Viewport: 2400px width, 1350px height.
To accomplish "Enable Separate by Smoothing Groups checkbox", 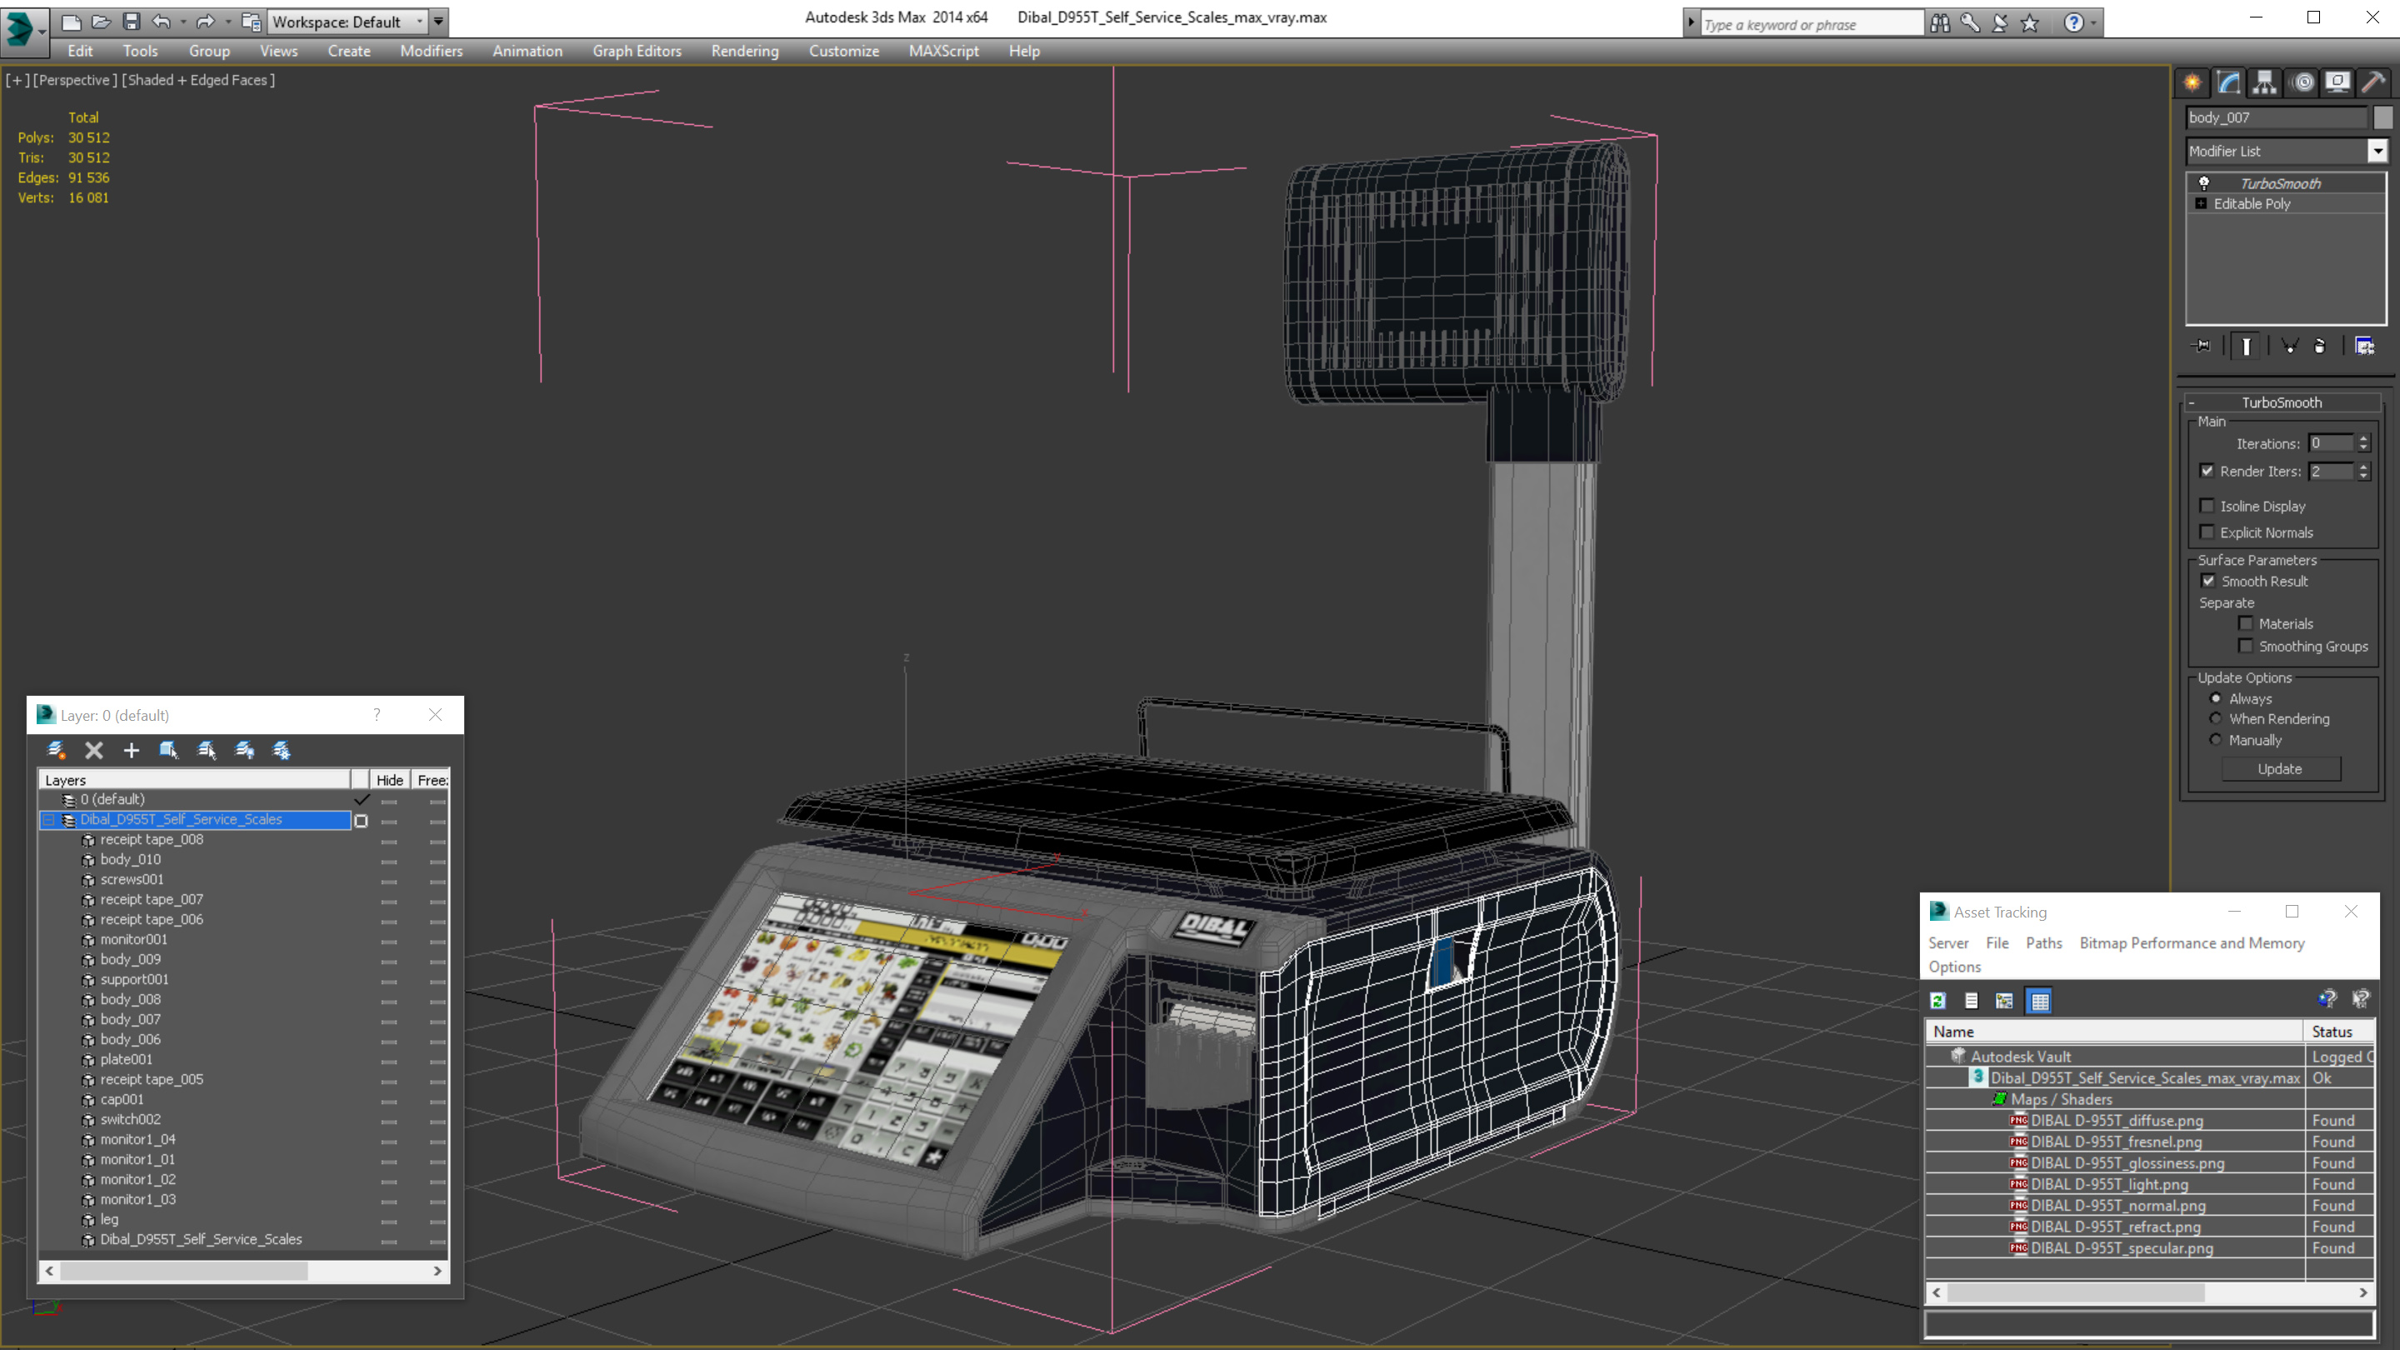I will pos(2245,646).
